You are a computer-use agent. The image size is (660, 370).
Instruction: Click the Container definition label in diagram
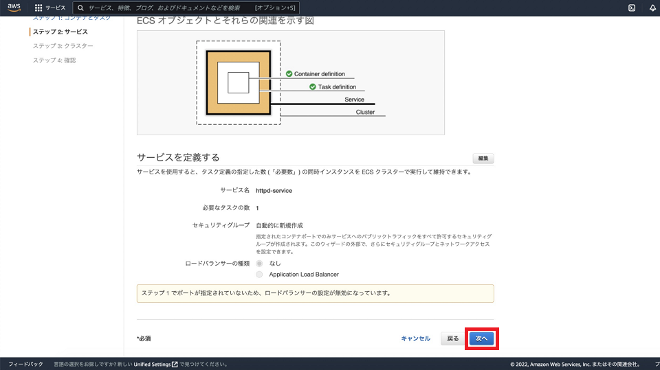320,73
